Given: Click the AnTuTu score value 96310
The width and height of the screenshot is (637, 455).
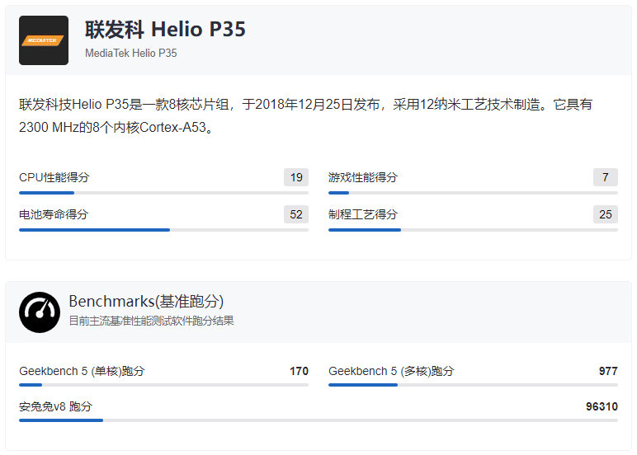Looking at the screenshot, I should (602, 406).
